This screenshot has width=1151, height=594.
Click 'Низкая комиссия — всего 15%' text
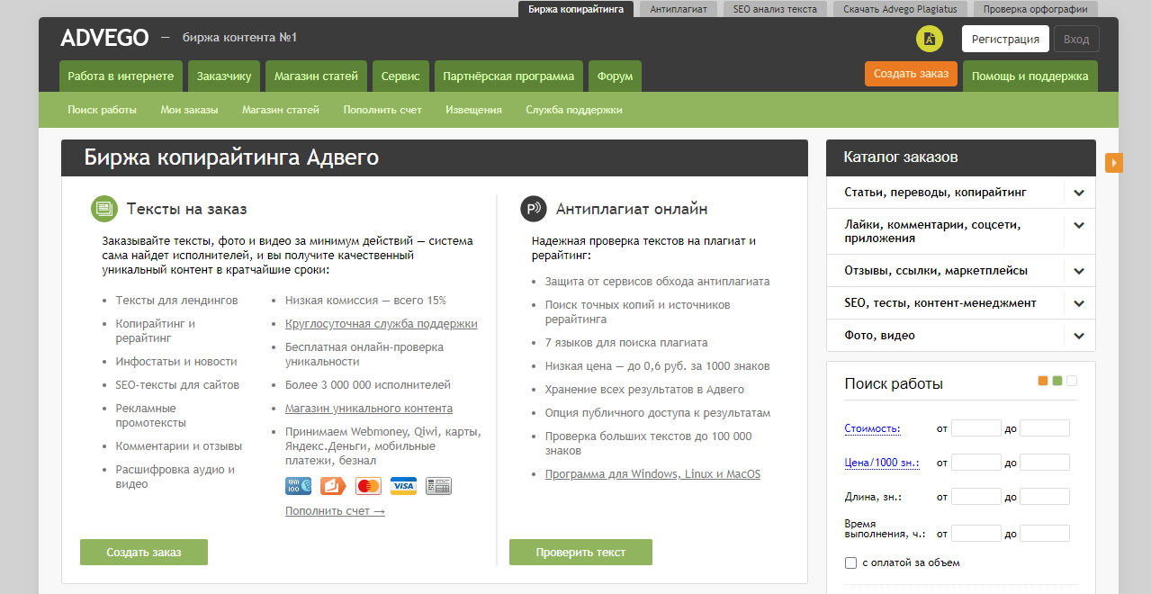click(x=365, y=301)
